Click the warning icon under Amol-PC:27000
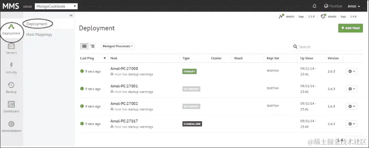The image size is (369, 148). click(x=112, y=74)
